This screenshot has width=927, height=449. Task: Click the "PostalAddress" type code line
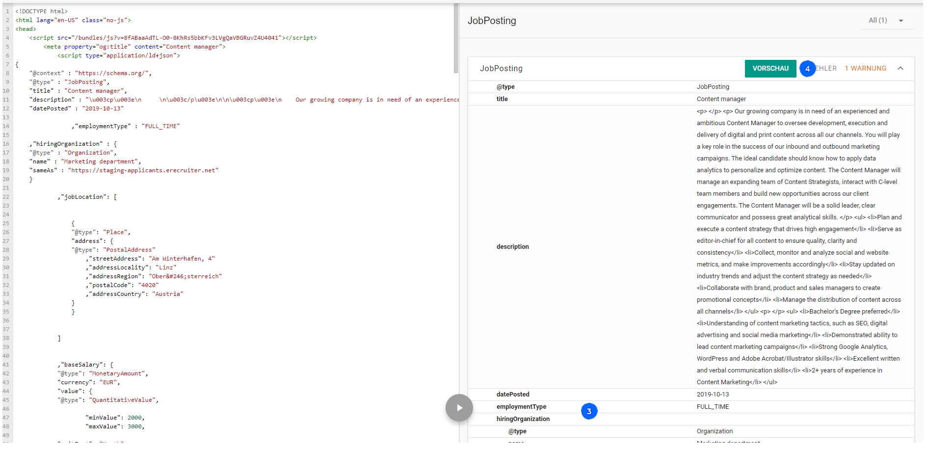113,250
